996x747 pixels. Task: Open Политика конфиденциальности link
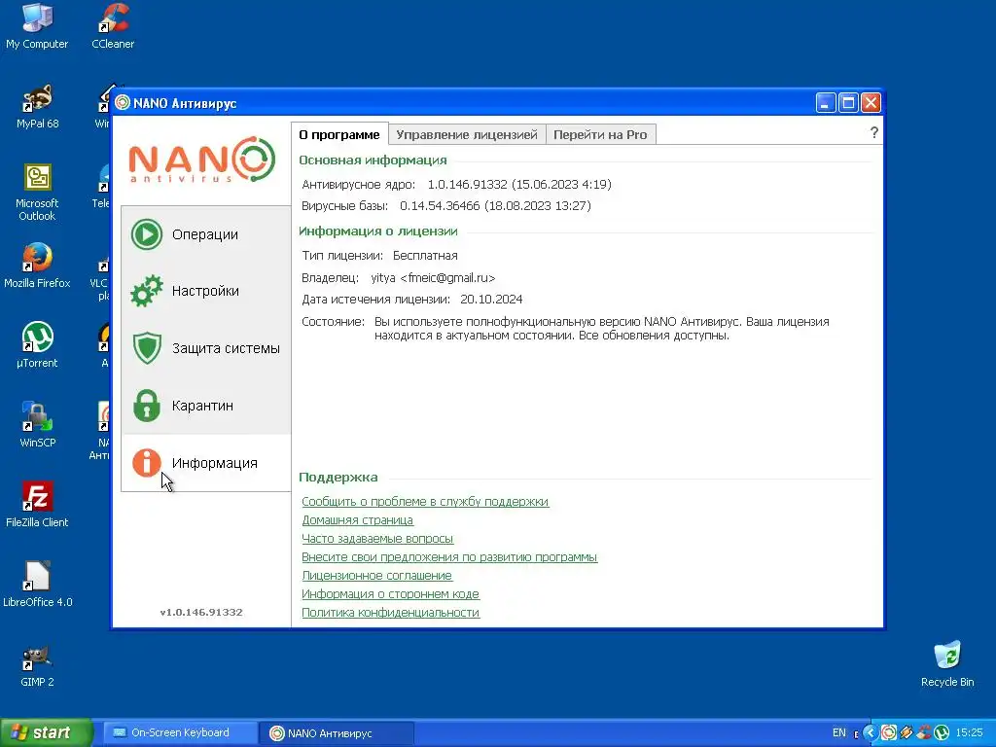[x=390, y=613]
